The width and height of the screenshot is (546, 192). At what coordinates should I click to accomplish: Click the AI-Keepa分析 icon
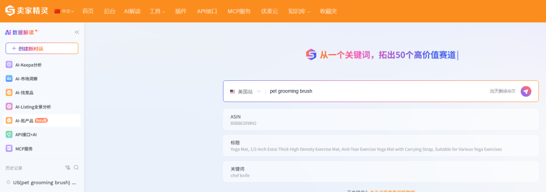pos(9,65)
